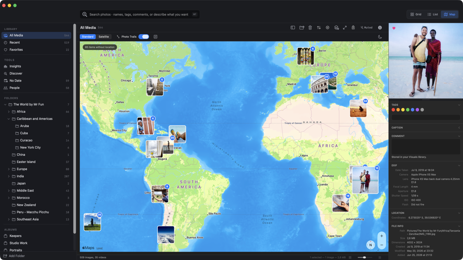Open the stained glass cluster near Berlin

click(x=306, y=56)
